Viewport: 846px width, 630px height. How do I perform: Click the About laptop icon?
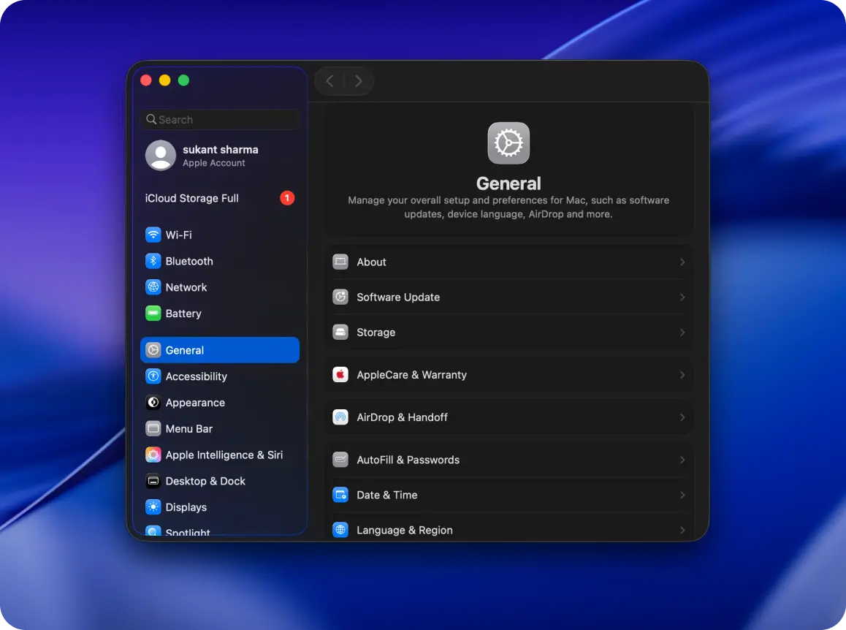340,262
